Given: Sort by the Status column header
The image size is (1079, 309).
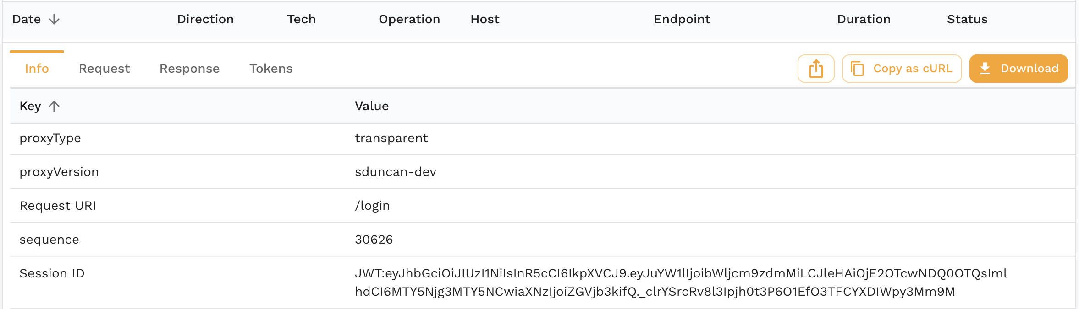Looking at the screenshot, I should tap(967, 19).
